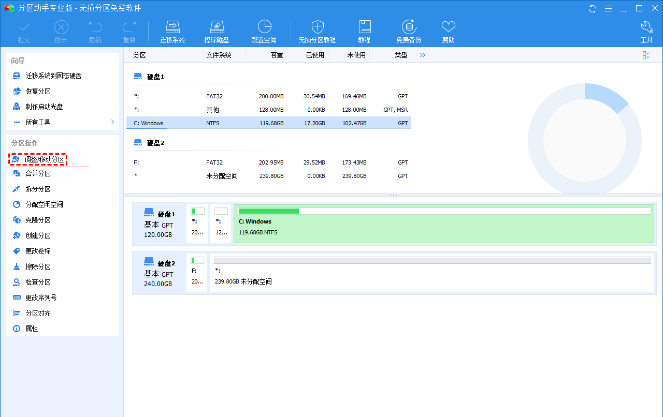Click 制作启动光盘 in wizard list
The width and height of the screenshot is (663, 417).
(44, 107)
